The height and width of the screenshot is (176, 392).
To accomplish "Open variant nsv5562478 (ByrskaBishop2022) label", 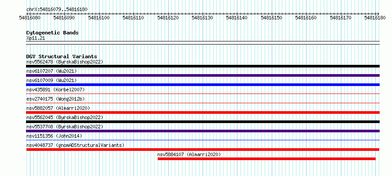I will click(x=65, y=62).
